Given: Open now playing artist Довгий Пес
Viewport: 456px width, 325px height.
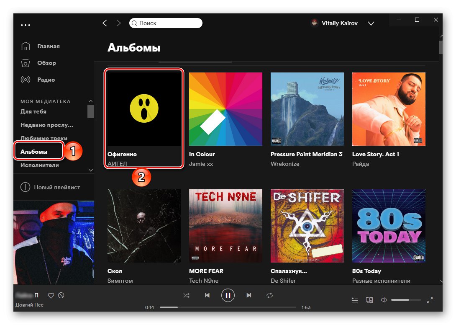Looking at the screenshot, I should [x=29, y=305].
